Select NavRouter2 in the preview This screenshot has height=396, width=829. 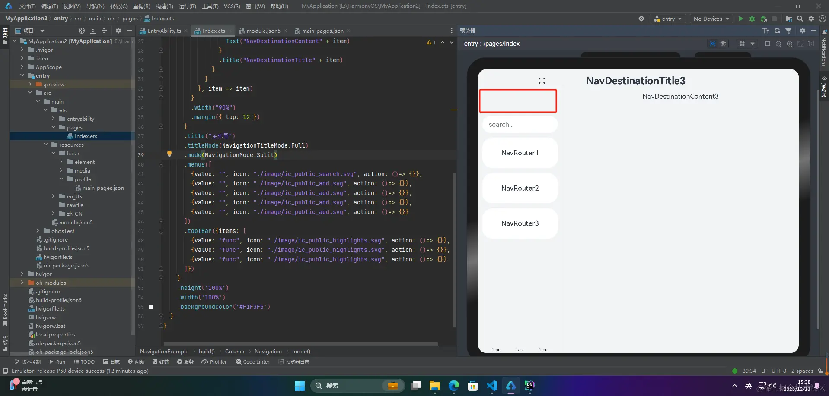point(520,188)
